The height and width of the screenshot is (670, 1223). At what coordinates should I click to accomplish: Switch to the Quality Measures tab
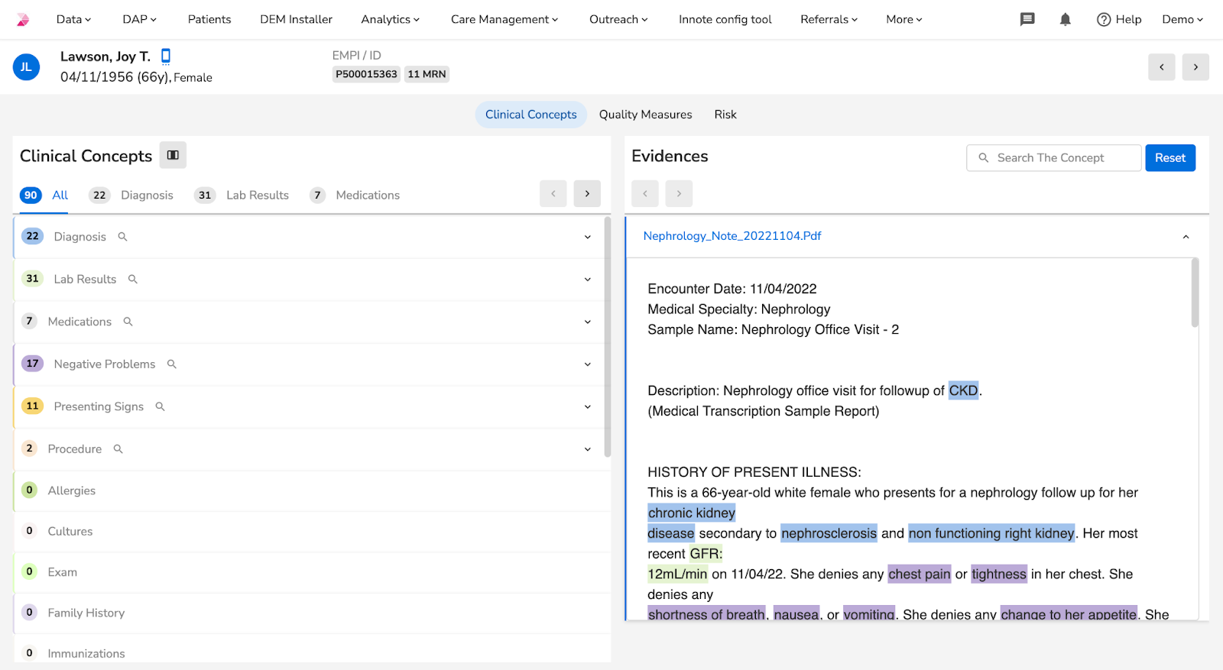point(645,115)
